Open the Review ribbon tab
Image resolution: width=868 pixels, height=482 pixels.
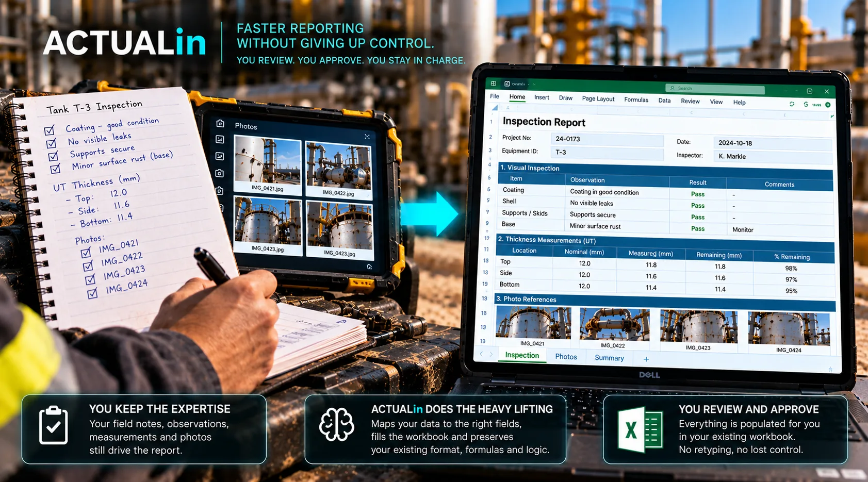click(690, 101)
